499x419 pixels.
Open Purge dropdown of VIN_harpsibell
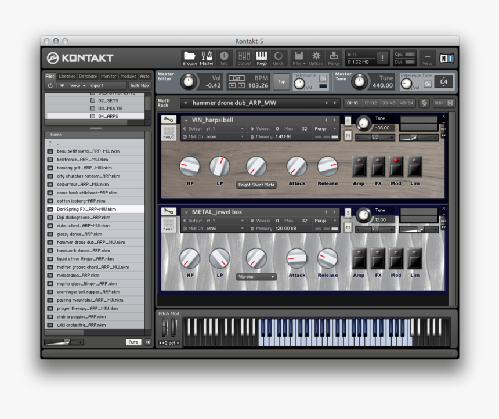[326, 129]
